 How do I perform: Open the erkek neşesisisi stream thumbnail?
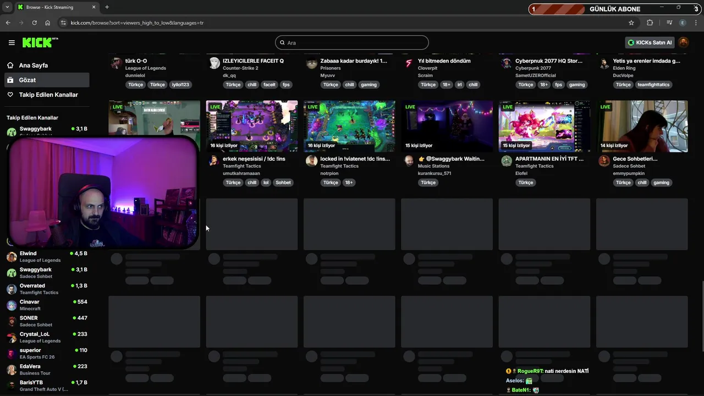[252, 126]
